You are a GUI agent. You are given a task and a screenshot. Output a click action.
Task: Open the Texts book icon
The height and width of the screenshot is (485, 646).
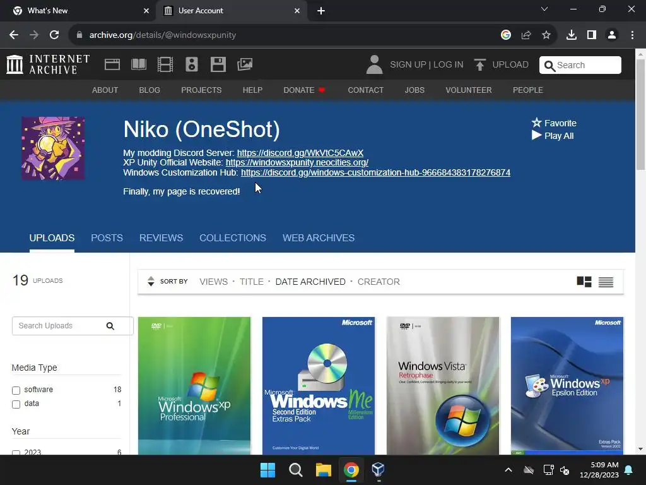tap(139, 65)
